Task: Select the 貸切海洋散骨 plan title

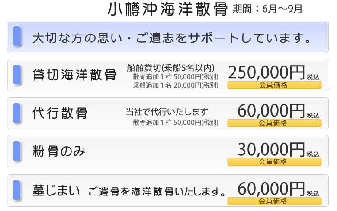Action: 74,75
